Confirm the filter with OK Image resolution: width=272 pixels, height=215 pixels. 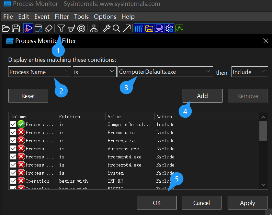point(157,203)
